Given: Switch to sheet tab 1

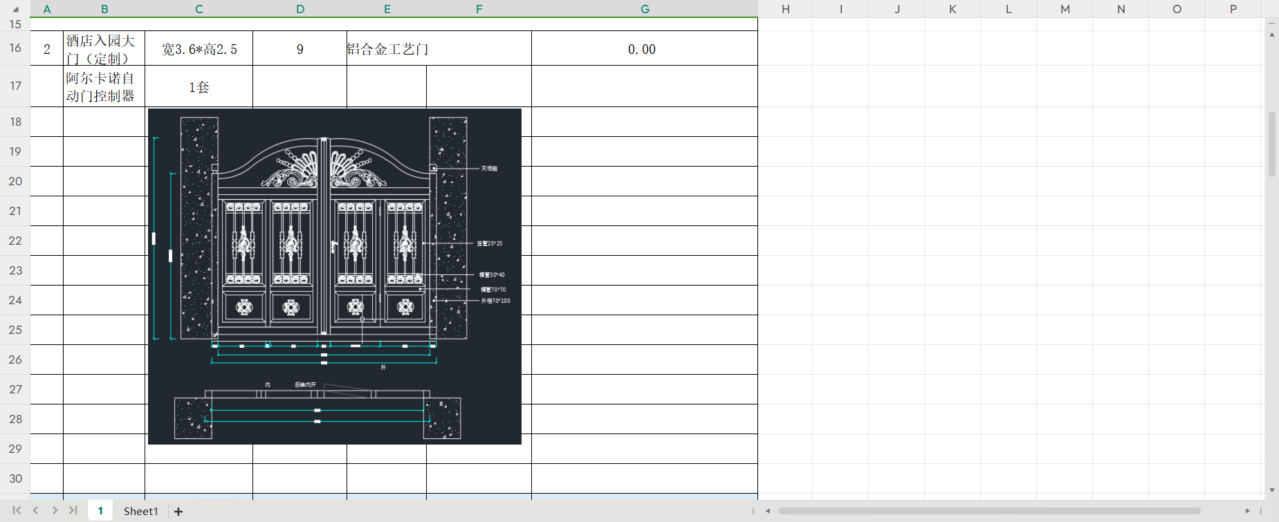Looking at the screenshot, I should point(100,511).
